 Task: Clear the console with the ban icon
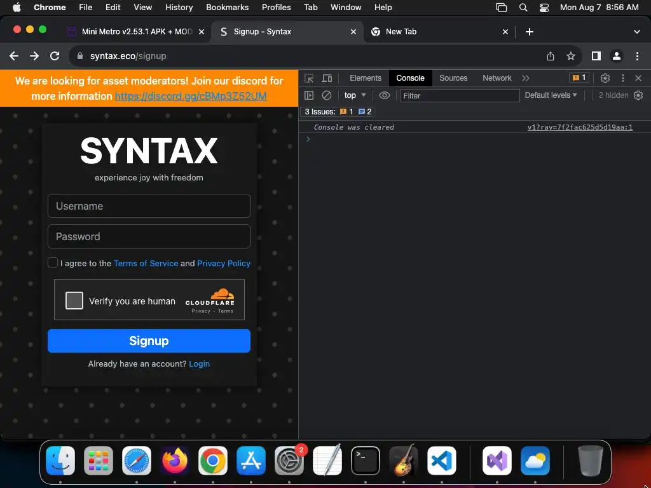coord(327,95)
